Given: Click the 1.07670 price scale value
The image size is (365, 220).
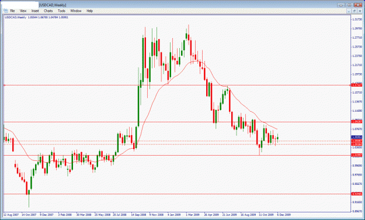Looking at the screenshot, I should 357,129.
